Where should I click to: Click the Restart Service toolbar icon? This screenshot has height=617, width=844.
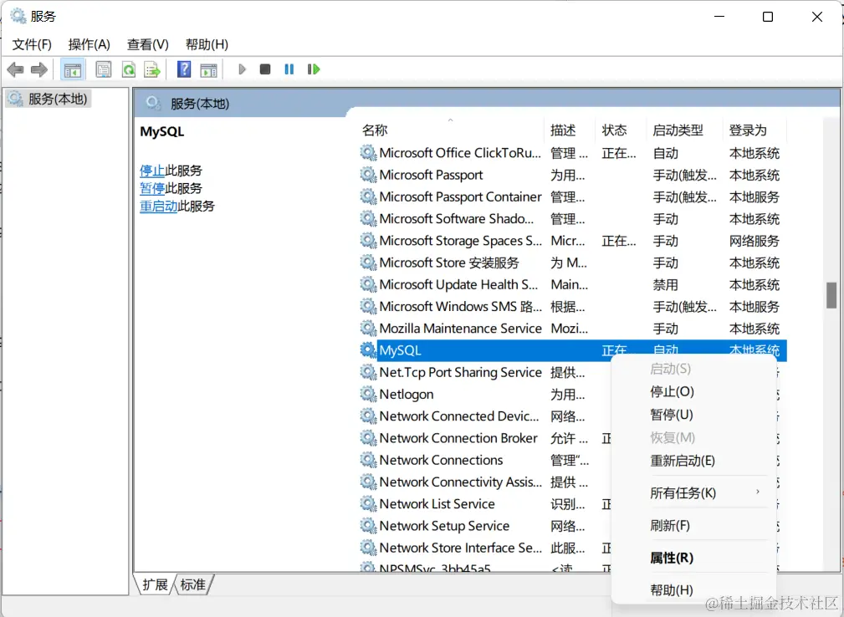tap(314, 69)
